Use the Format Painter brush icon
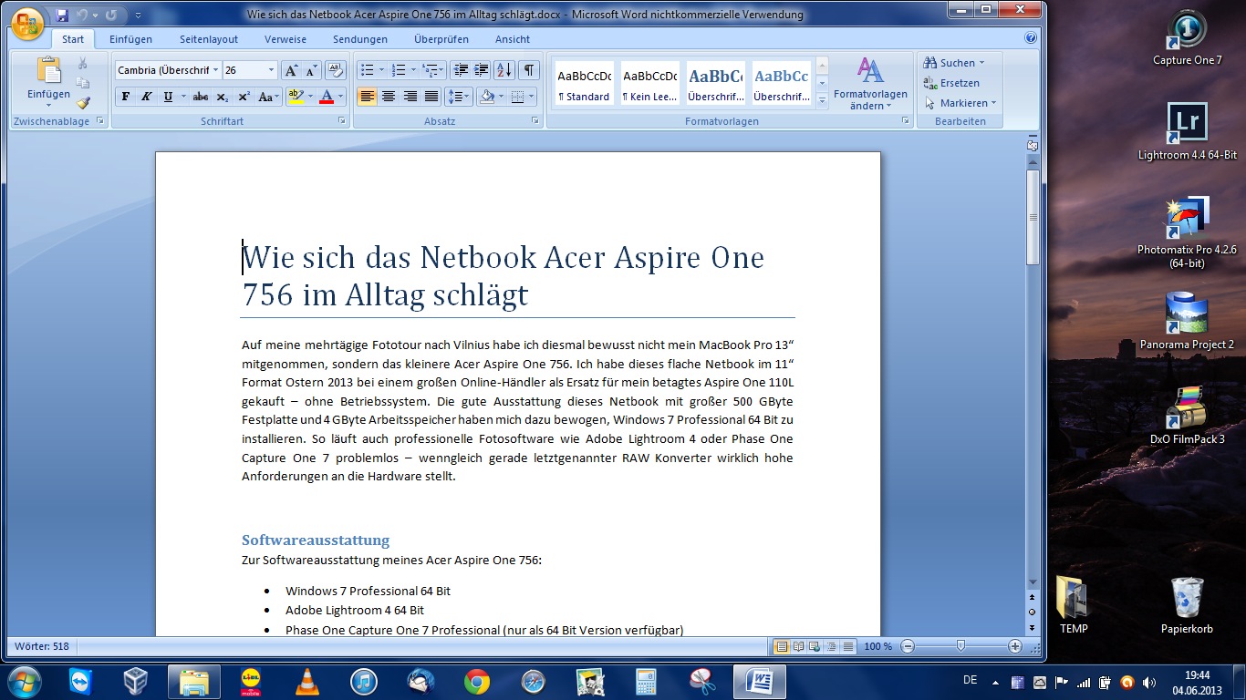Viewport: 1246px width, 700px height. [x=83, y=103]
